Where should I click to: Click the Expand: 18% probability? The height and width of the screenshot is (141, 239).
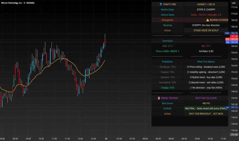tap(167, 72)
